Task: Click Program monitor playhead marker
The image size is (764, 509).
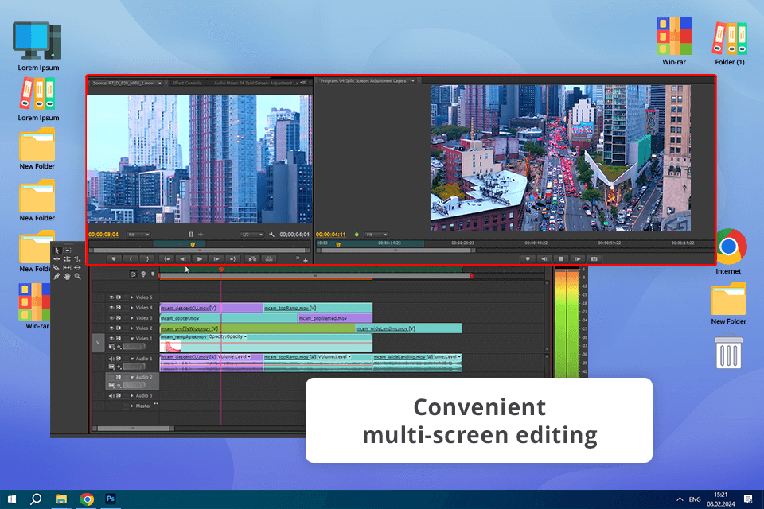Action: 338,244
